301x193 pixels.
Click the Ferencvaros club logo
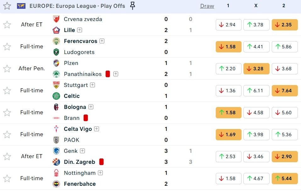[56, 41]
